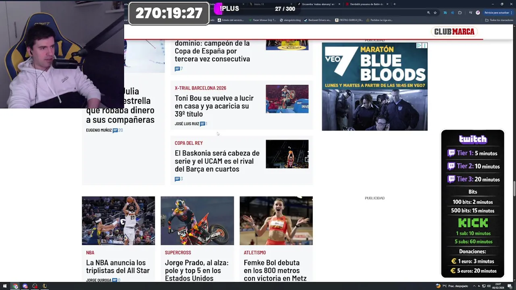The image size is (516, 290).
Task: Click the bookmark star icon in the address bar
Action: pos(435,13)
